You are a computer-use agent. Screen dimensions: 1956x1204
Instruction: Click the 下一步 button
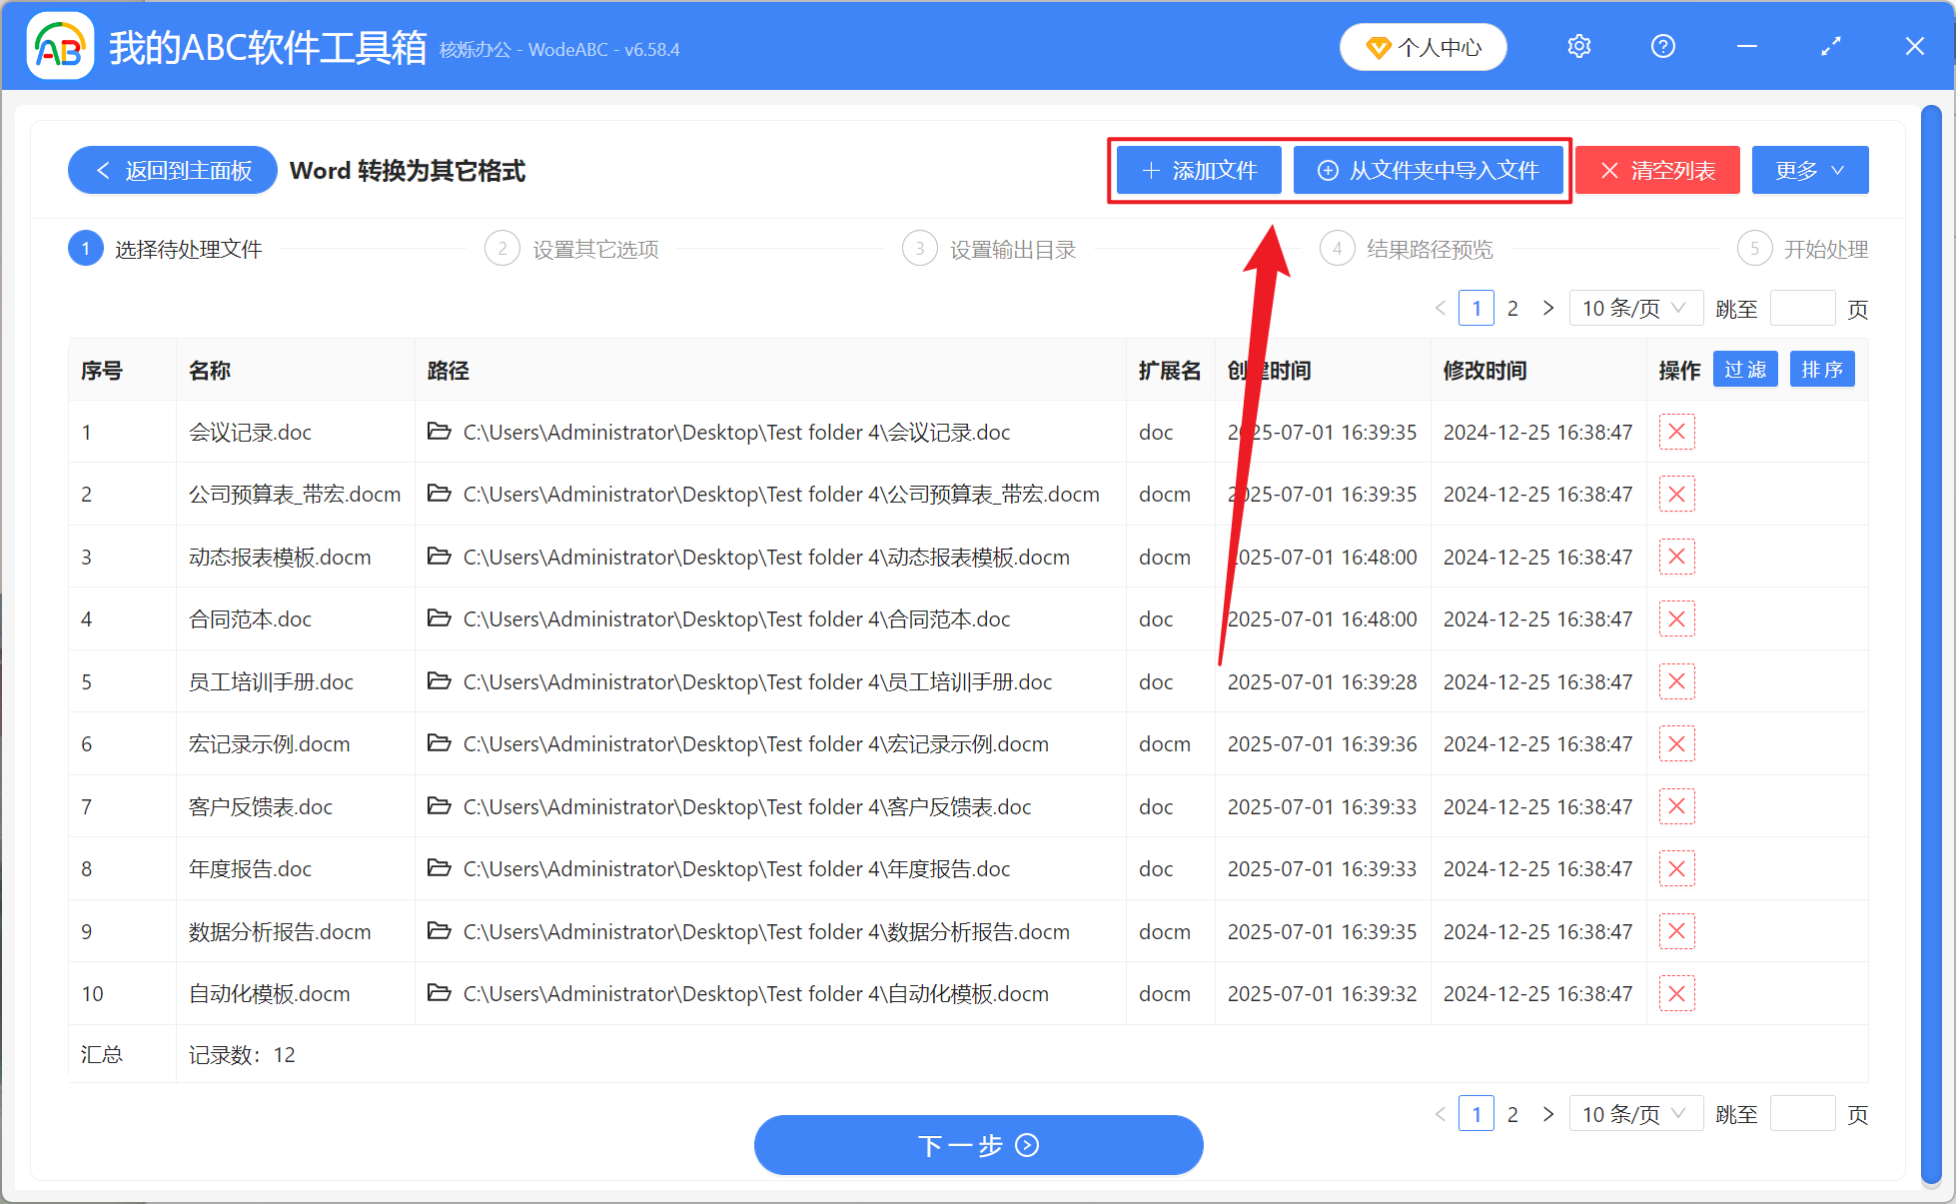tap(978, 1145)
